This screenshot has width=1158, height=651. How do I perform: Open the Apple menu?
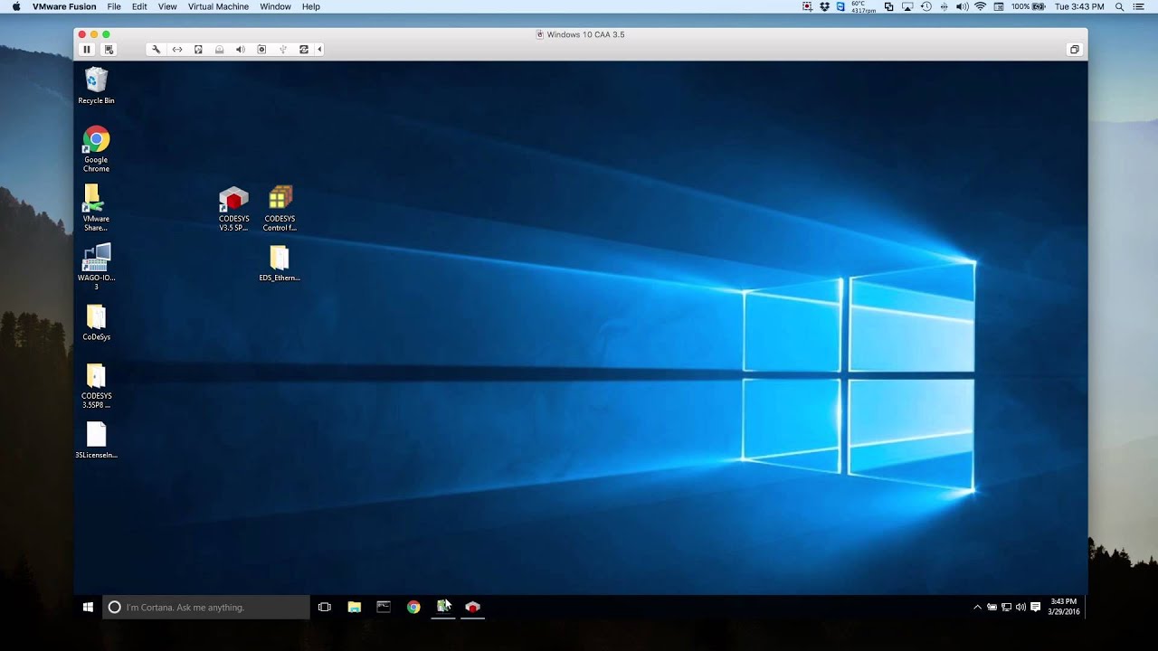[15, 6]
